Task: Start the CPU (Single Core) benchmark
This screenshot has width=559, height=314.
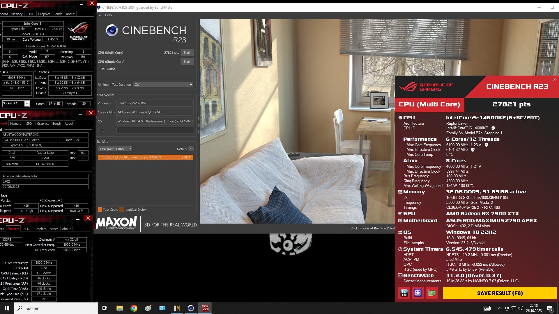Action: point(187,62)
